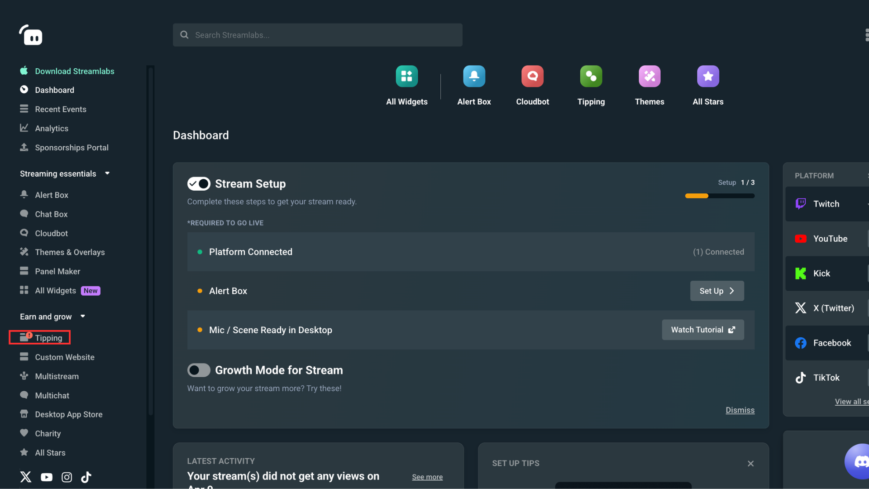
Task: Click the Alert Box sidebar item
Action: coord(44,195)
